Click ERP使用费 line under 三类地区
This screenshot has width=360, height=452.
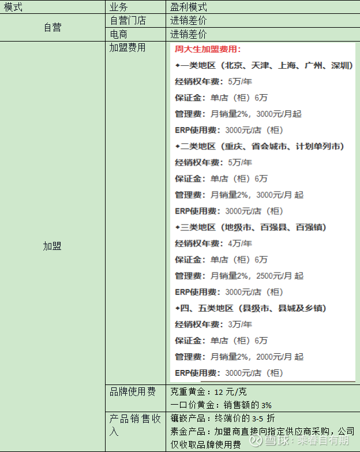coord(229,292)
